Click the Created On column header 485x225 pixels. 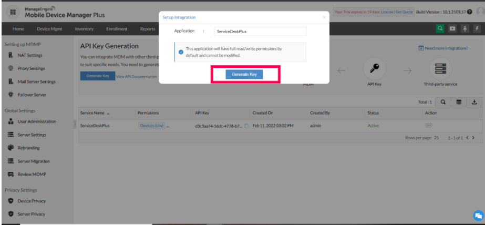[x=263, y=113]
